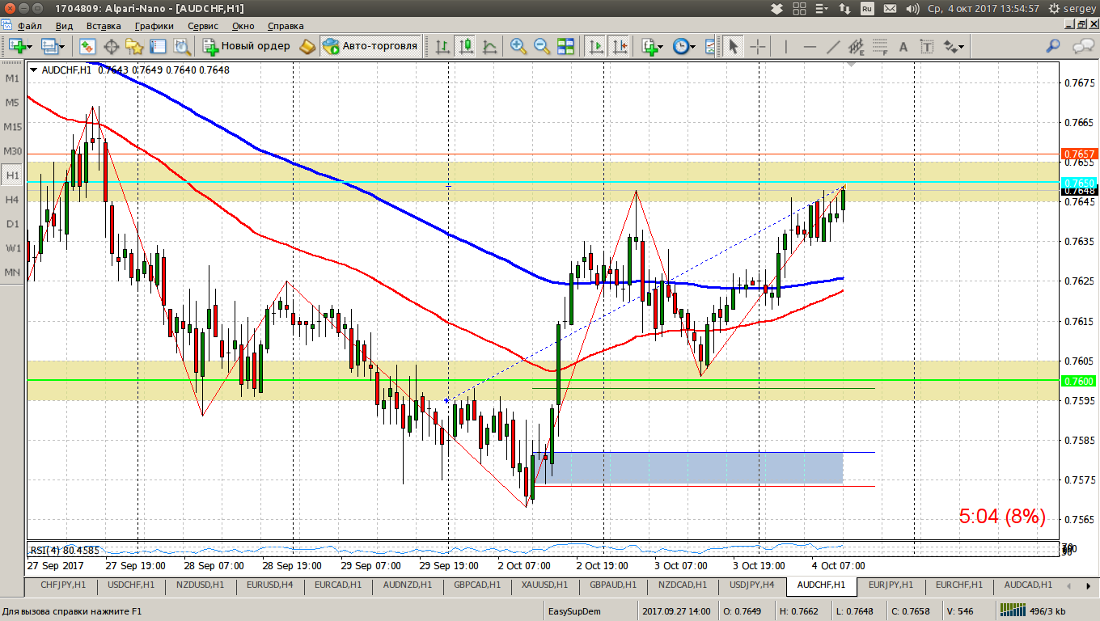This screenshot has width=1100, height=621.
Task: Open the Вид menu
Action: [x=64, y=26]
